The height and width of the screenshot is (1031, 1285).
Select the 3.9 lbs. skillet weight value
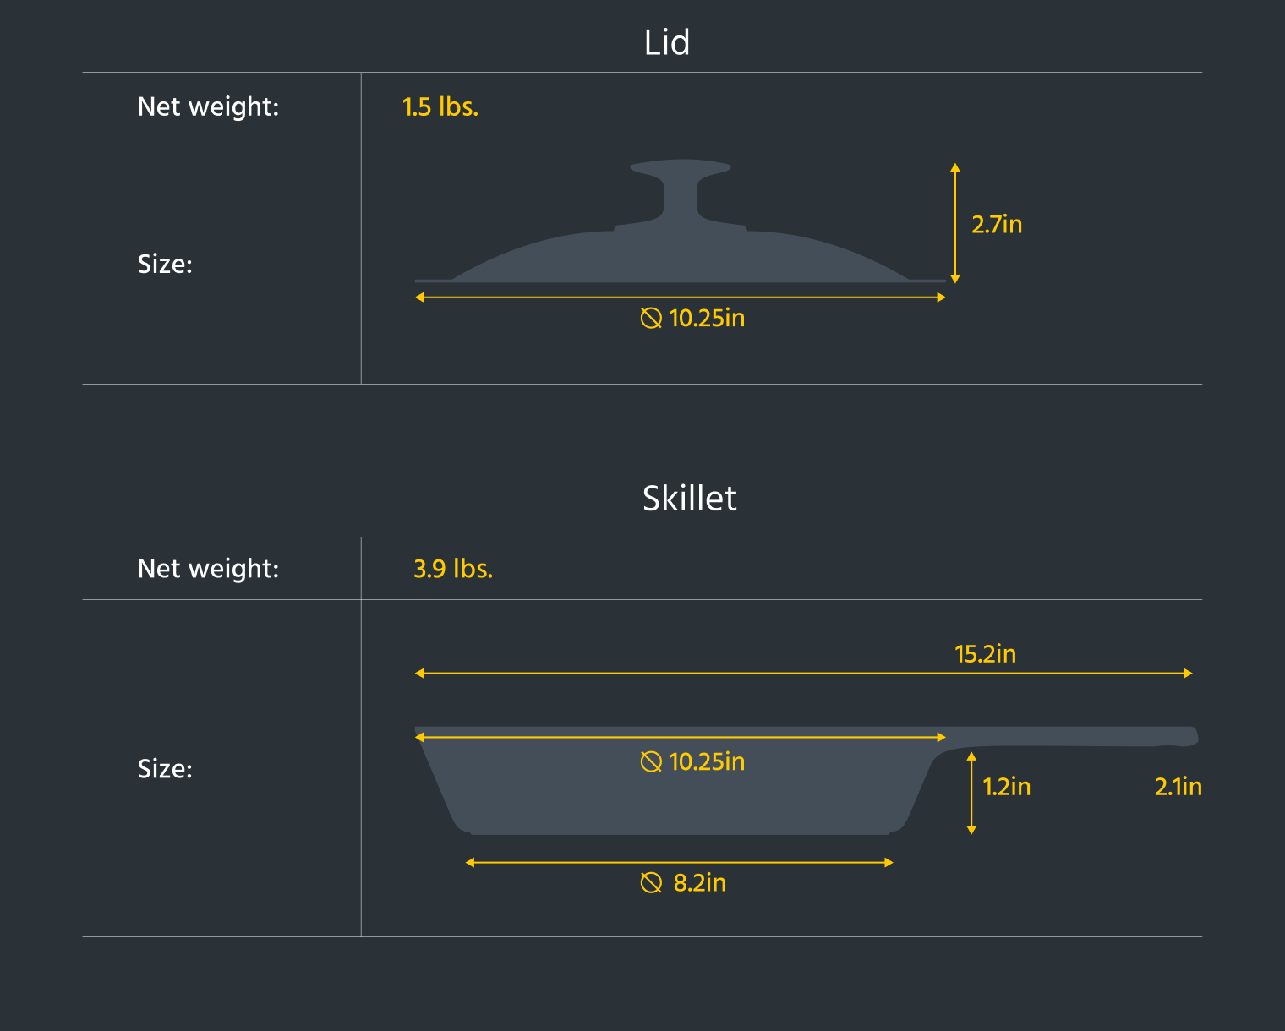(453, 569)
